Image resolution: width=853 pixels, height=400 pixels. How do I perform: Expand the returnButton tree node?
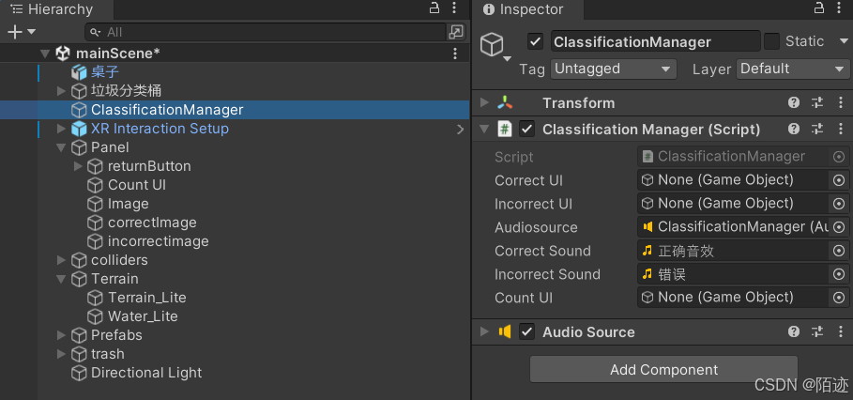coord(78,166)
